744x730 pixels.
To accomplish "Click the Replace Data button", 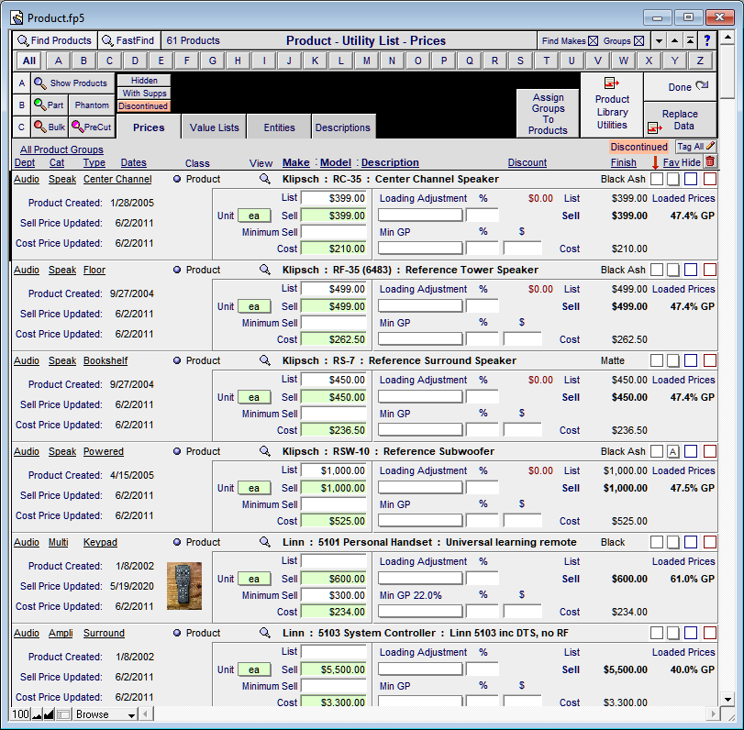I will point(680,120).
